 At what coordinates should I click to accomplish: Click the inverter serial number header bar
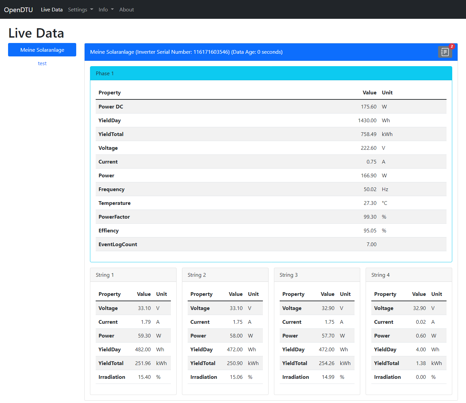186,52
